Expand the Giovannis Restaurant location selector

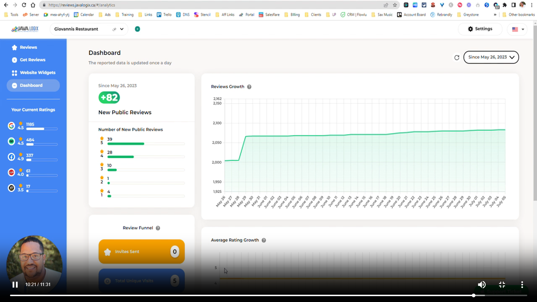pos(122,29)
